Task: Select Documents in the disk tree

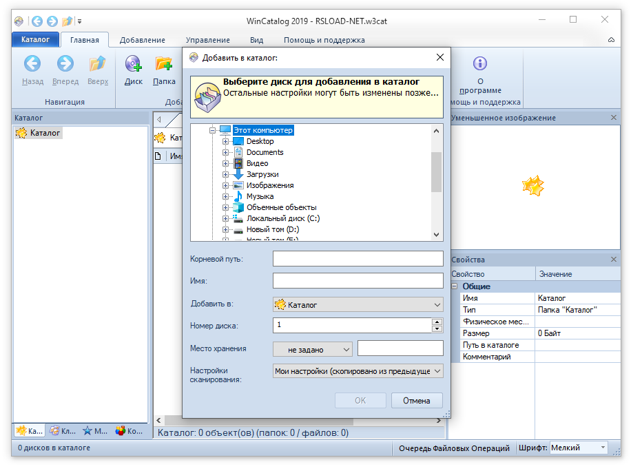Action: point(265,152)
